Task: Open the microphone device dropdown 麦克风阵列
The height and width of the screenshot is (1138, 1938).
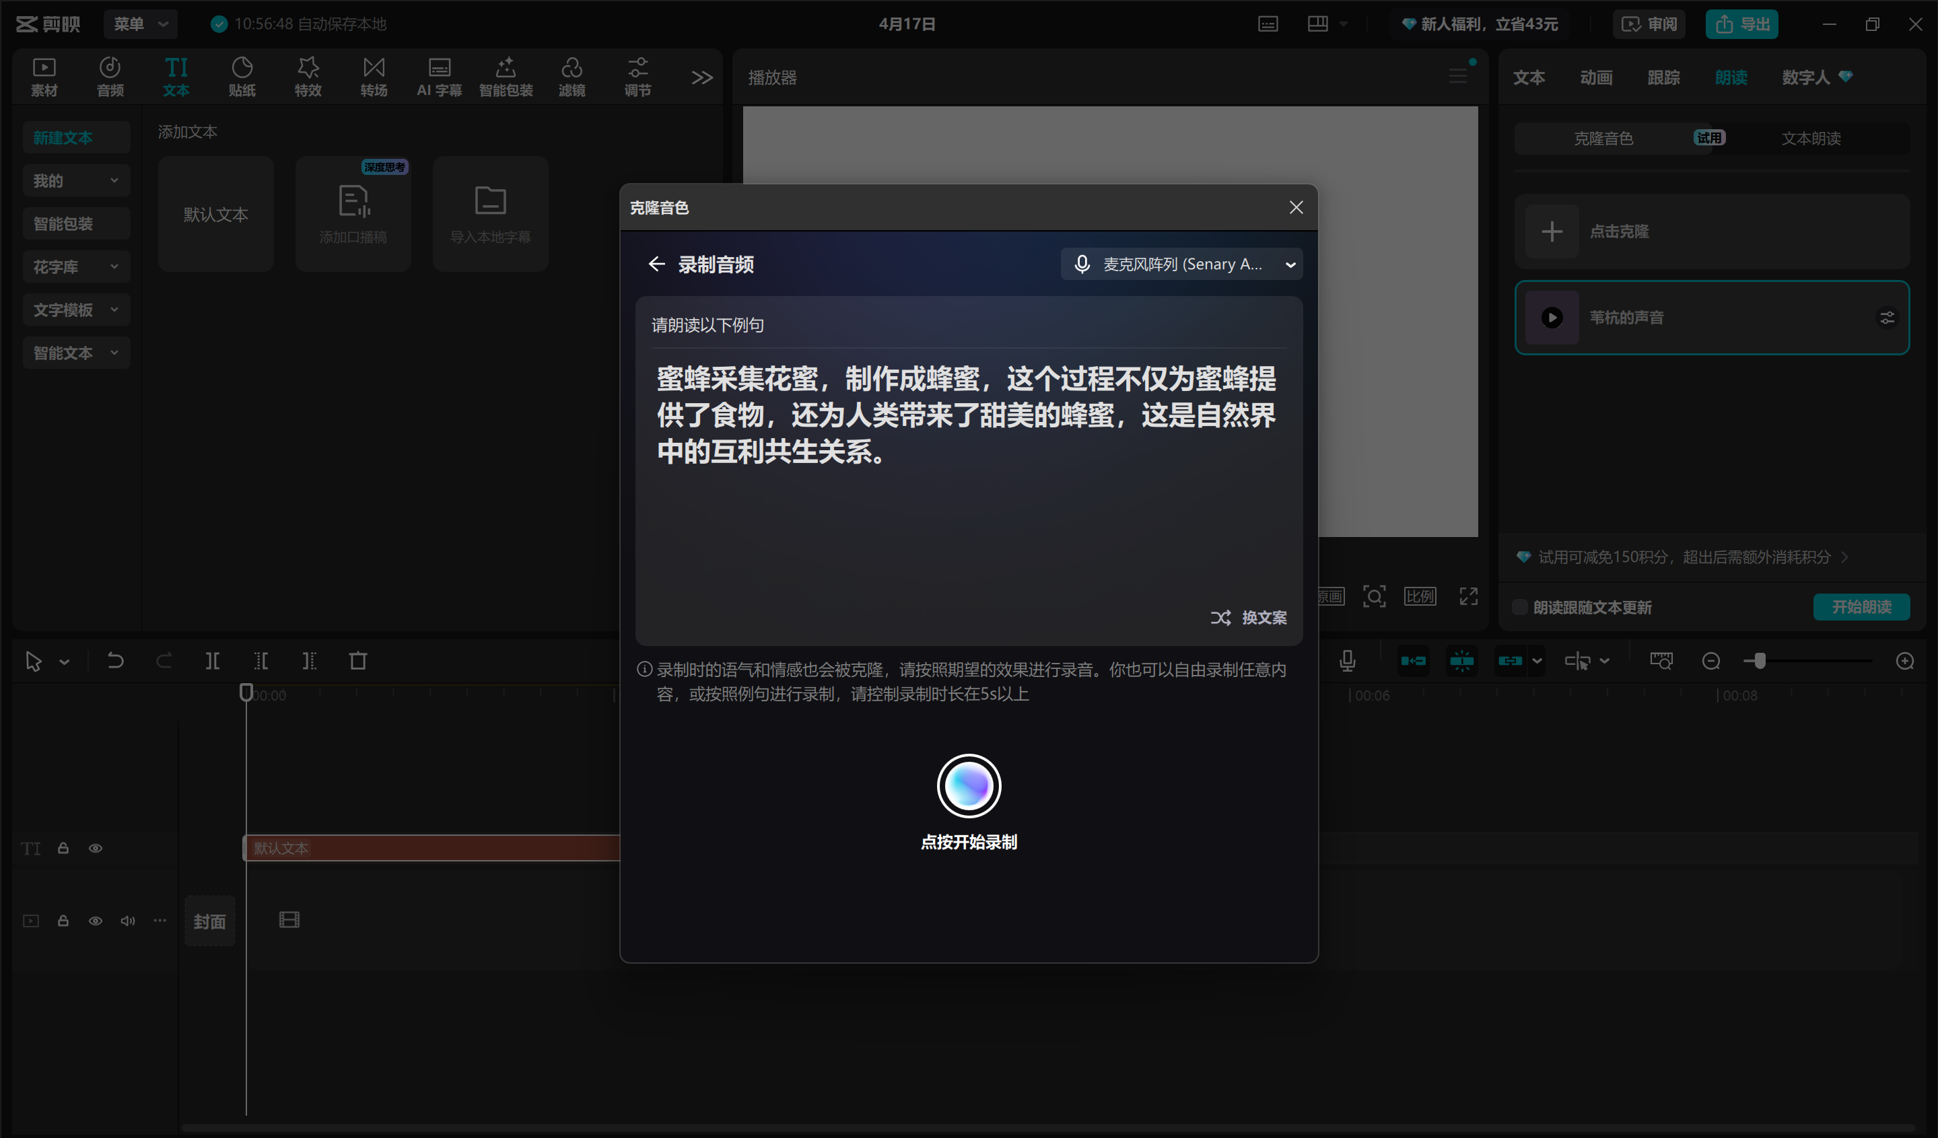Action: tap(1181, 264)
